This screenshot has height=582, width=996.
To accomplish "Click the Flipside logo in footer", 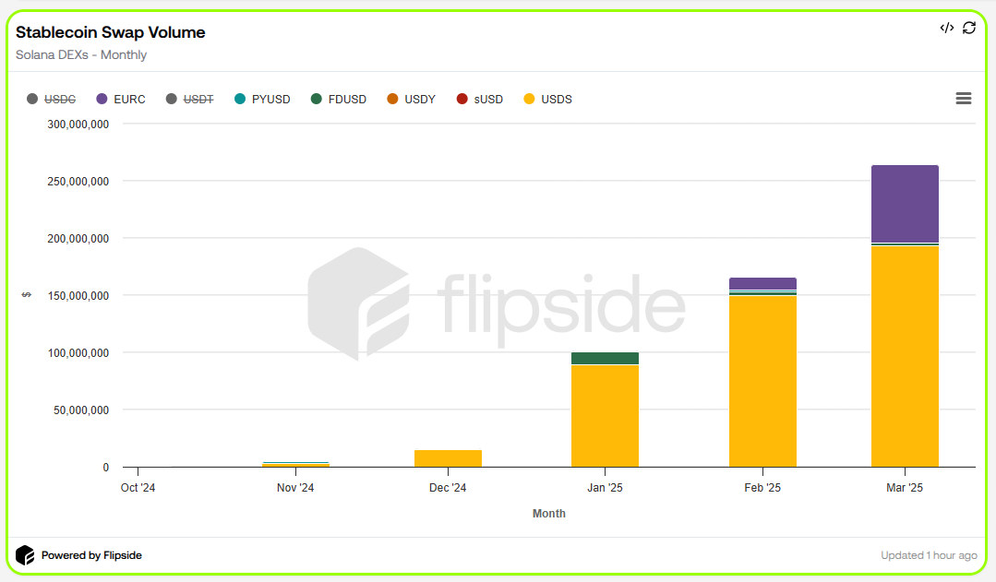I will pos(25,555).
